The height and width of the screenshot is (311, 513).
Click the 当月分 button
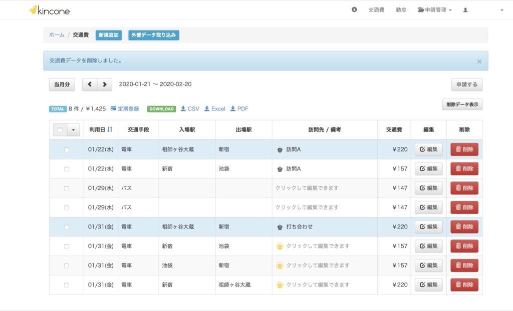coord(62,84)
